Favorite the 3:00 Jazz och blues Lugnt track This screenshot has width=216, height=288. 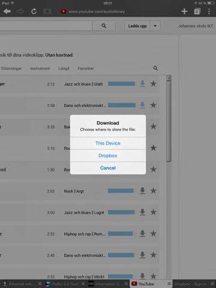154,212
